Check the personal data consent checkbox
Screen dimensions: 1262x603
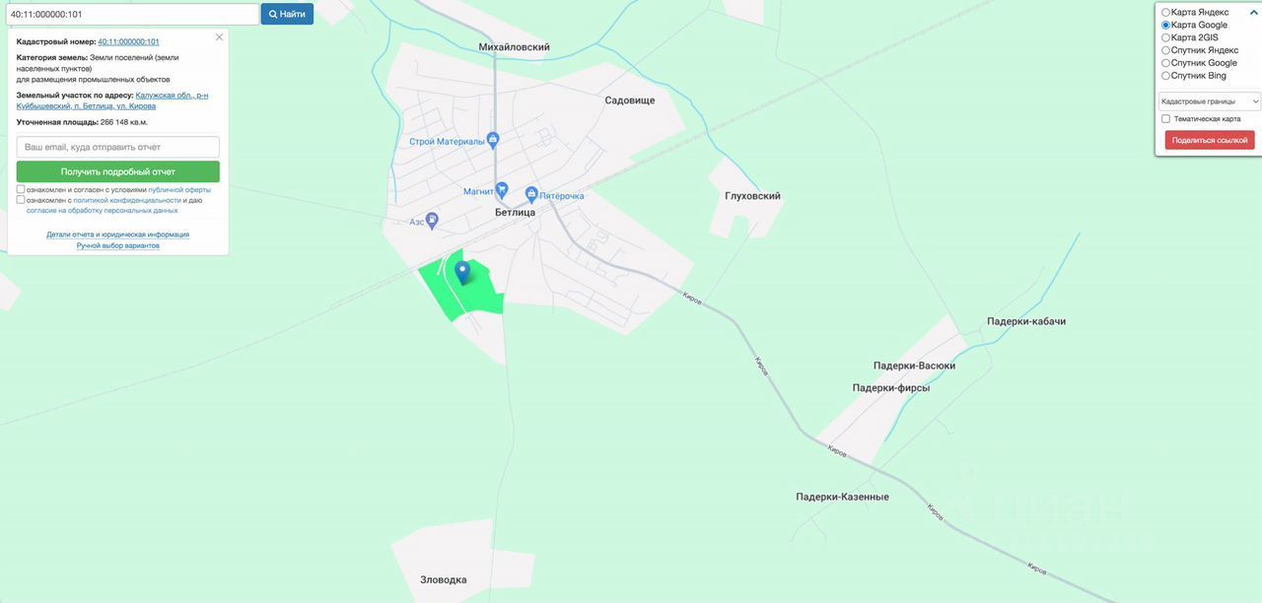(21, 200)
